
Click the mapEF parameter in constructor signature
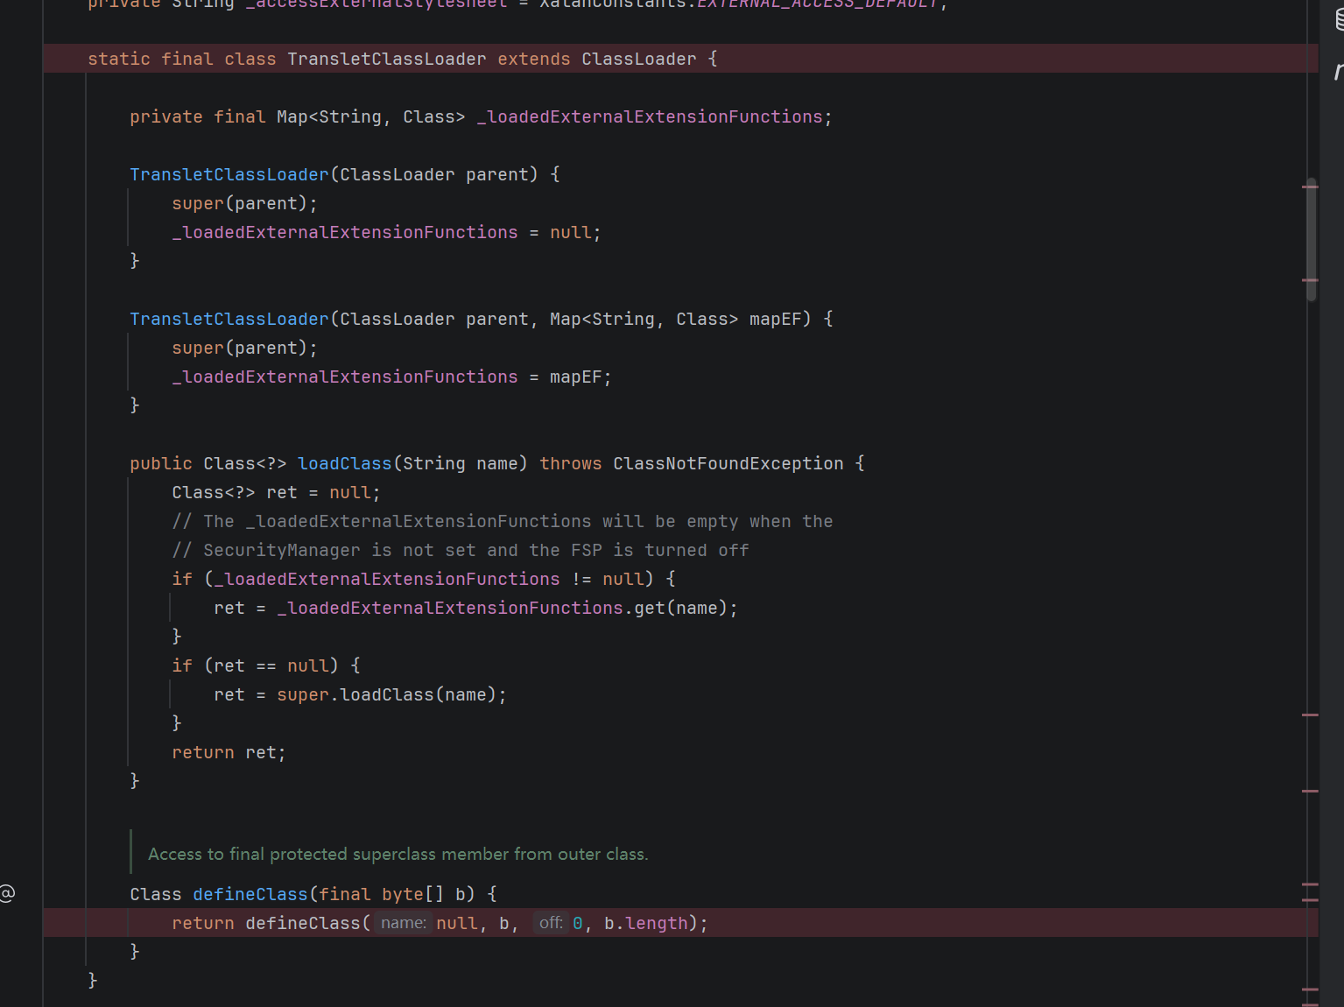(x=775, y=319)
